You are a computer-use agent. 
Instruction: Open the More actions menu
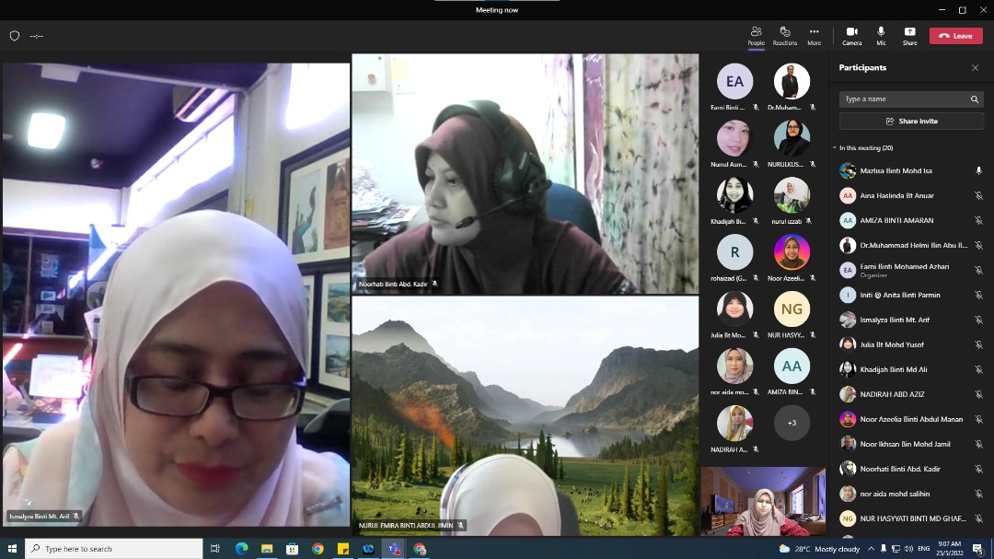[x=814, y=36]
